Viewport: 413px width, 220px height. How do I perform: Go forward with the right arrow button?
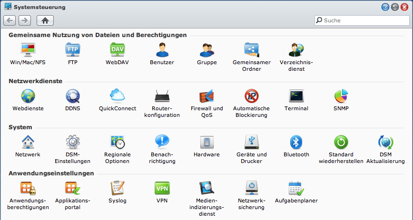click(x=25, y=20)
